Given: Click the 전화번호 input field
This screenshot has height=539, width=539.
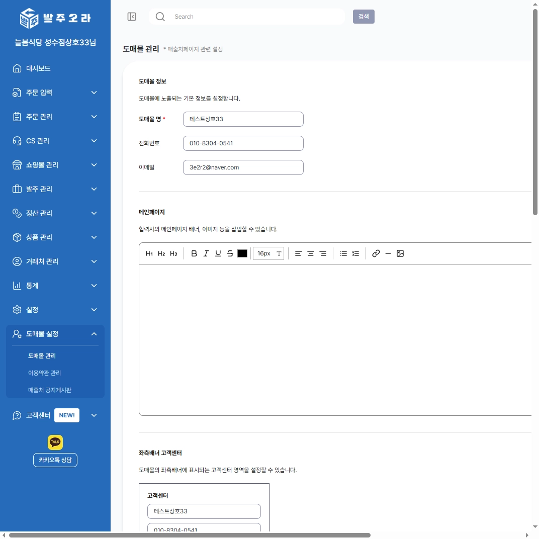Looking at the screenshot, I should pos(243,143).
